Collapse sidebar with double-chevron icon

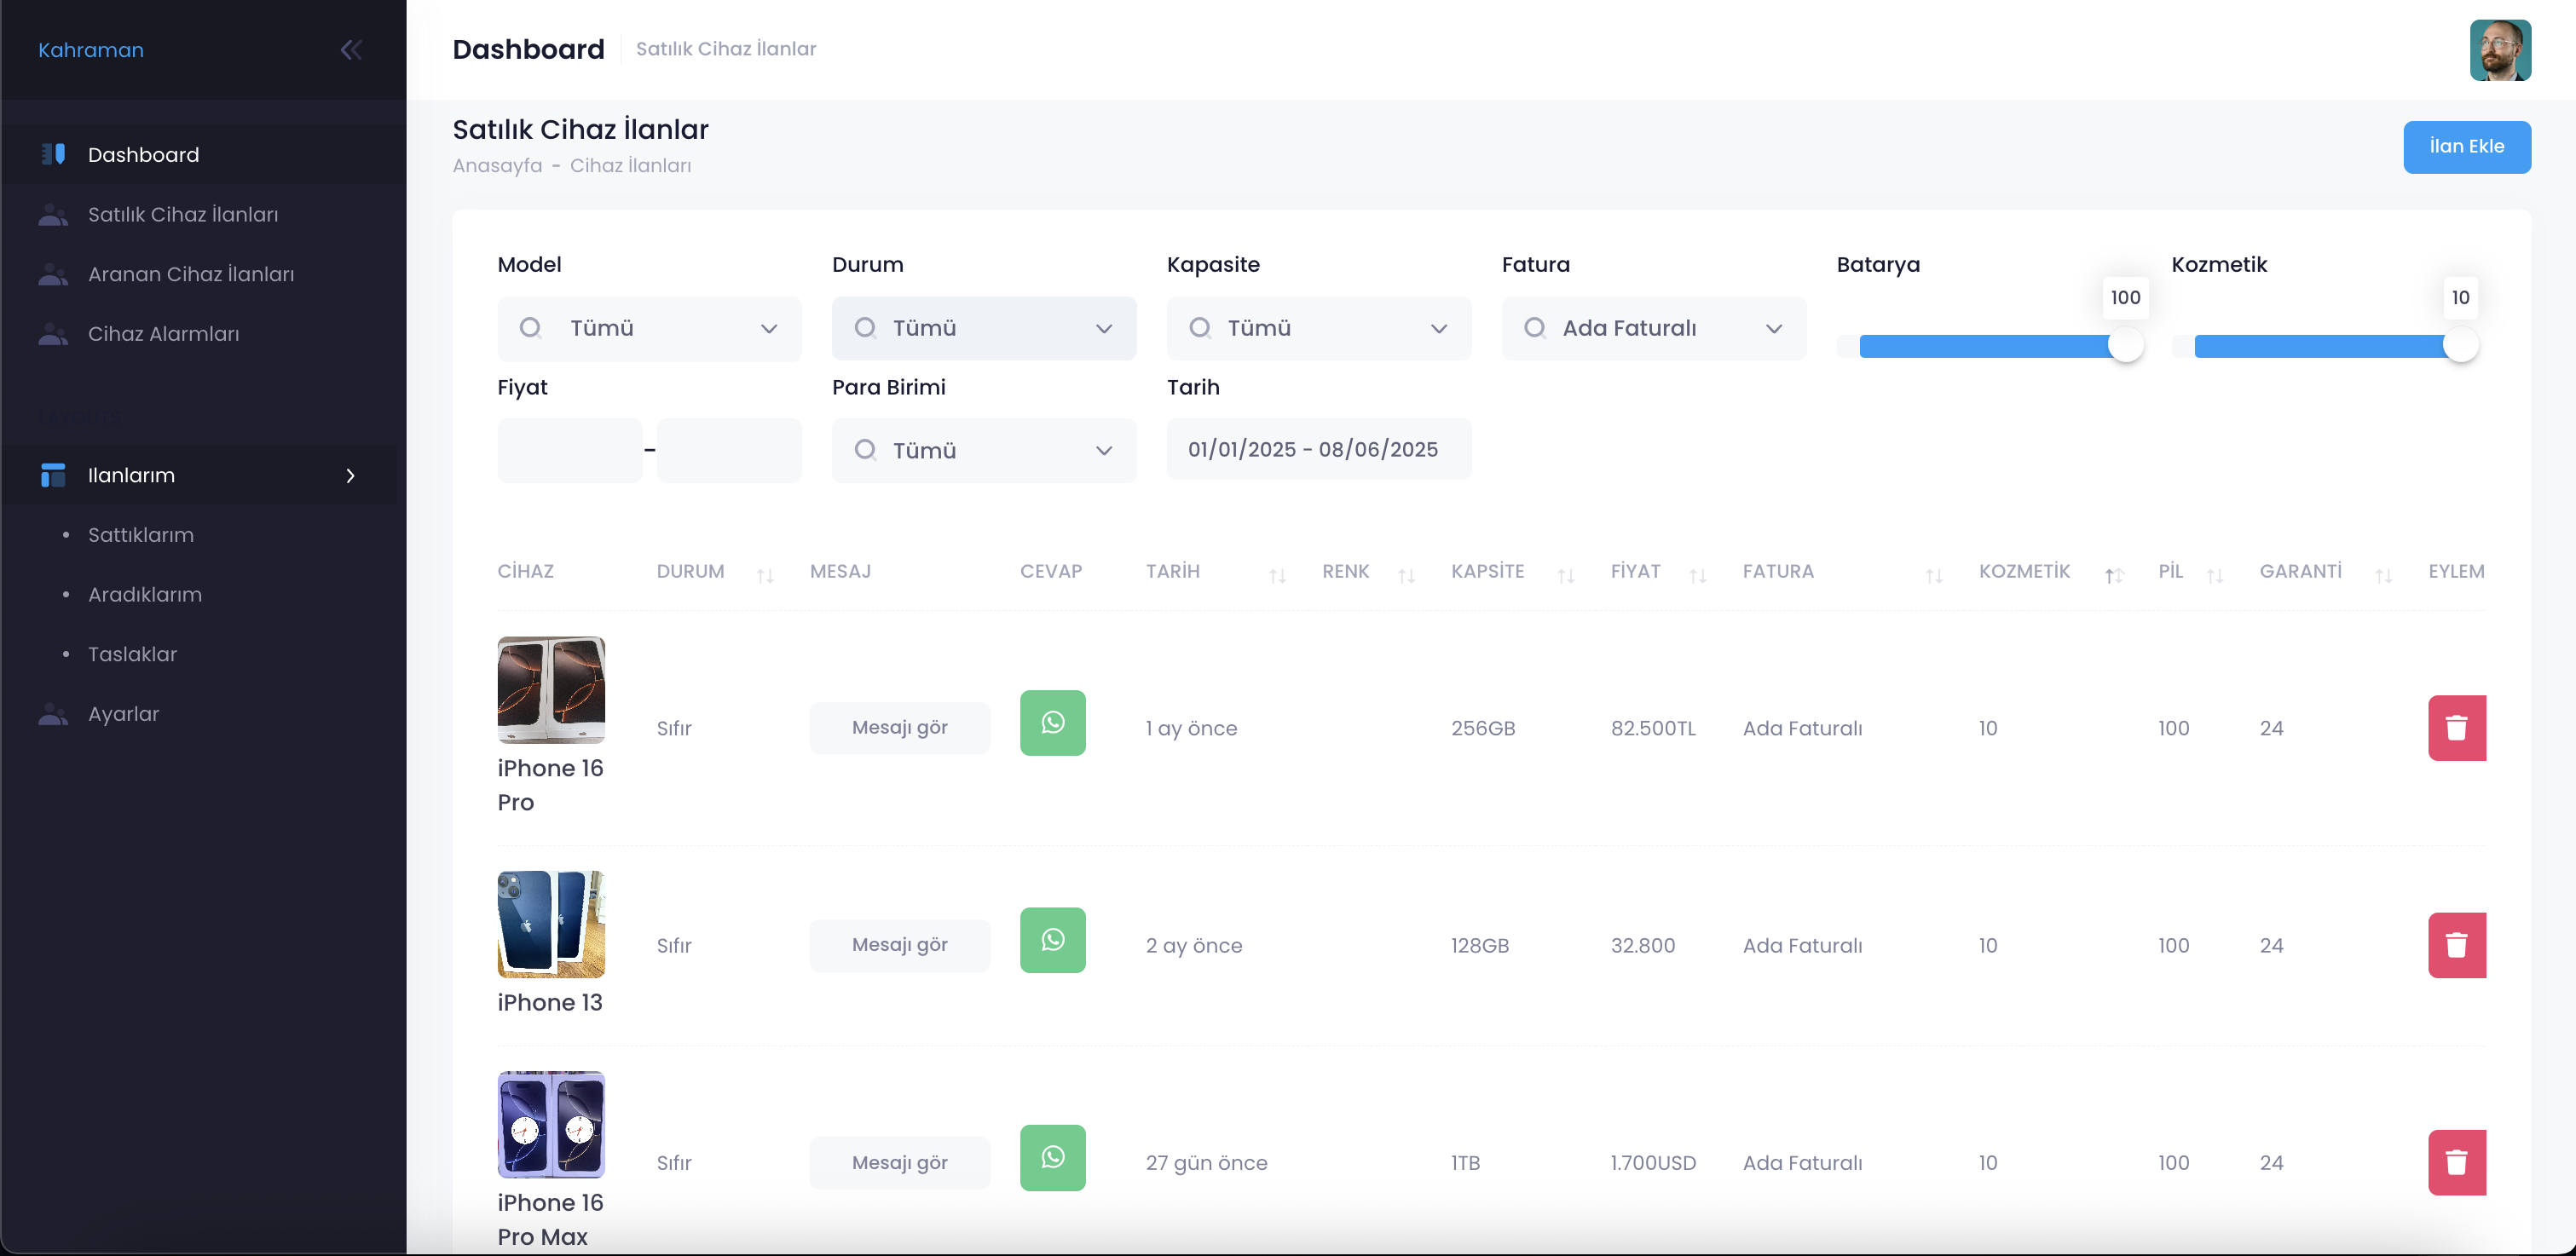pos(351,50)
